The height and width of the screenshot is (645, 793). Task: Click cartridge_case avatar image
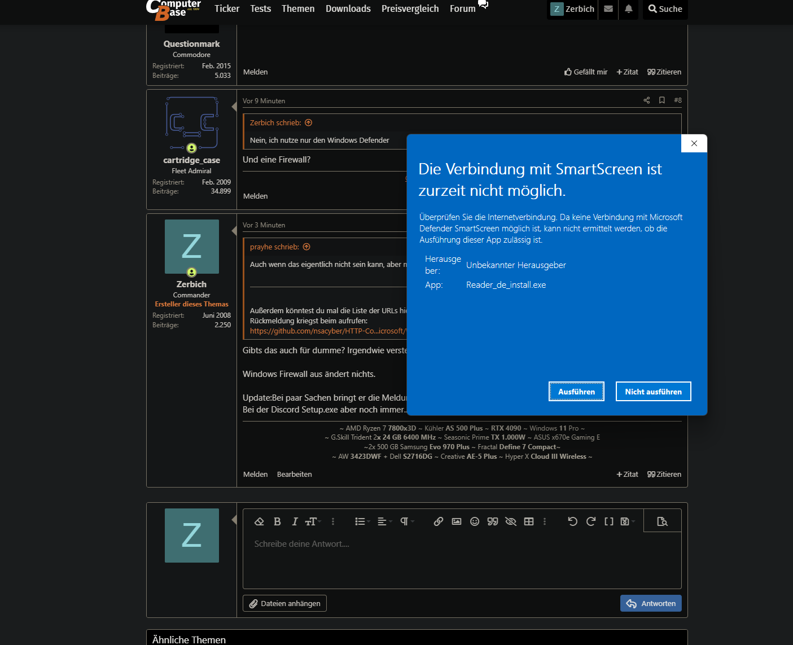(192, 124)
